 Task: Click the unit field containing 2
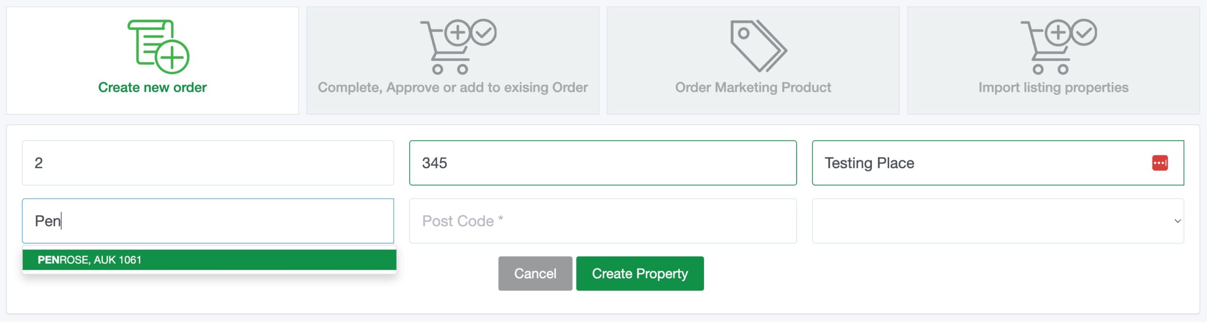coord(208,163)
